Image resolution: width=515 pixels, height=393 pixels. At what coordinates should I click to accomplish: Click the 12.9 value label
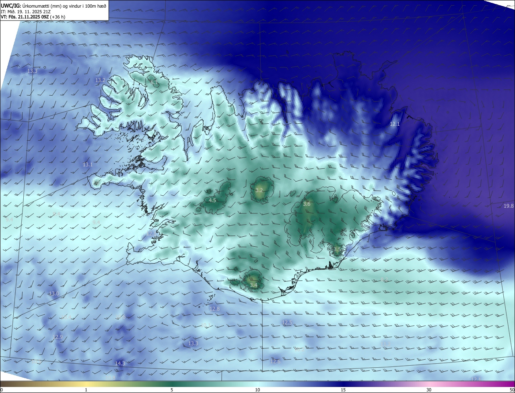pos(58,337)
